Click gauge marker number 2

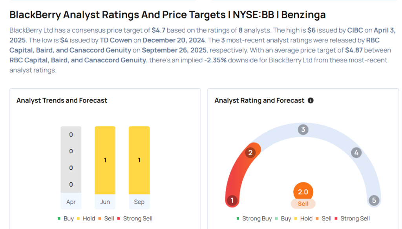click(x=250, y=153)
